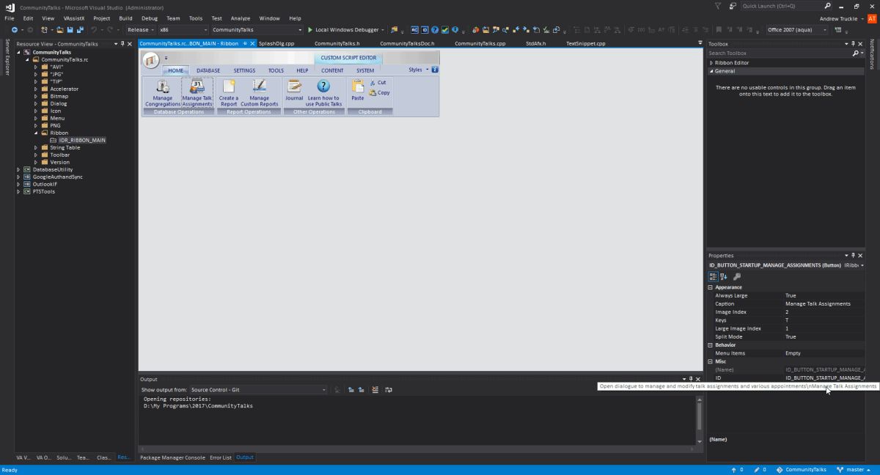Image resolution: width=880 pixels, height=475 pixels.
Task: Click the ribbon application orb button
Action: pos(150,59)
